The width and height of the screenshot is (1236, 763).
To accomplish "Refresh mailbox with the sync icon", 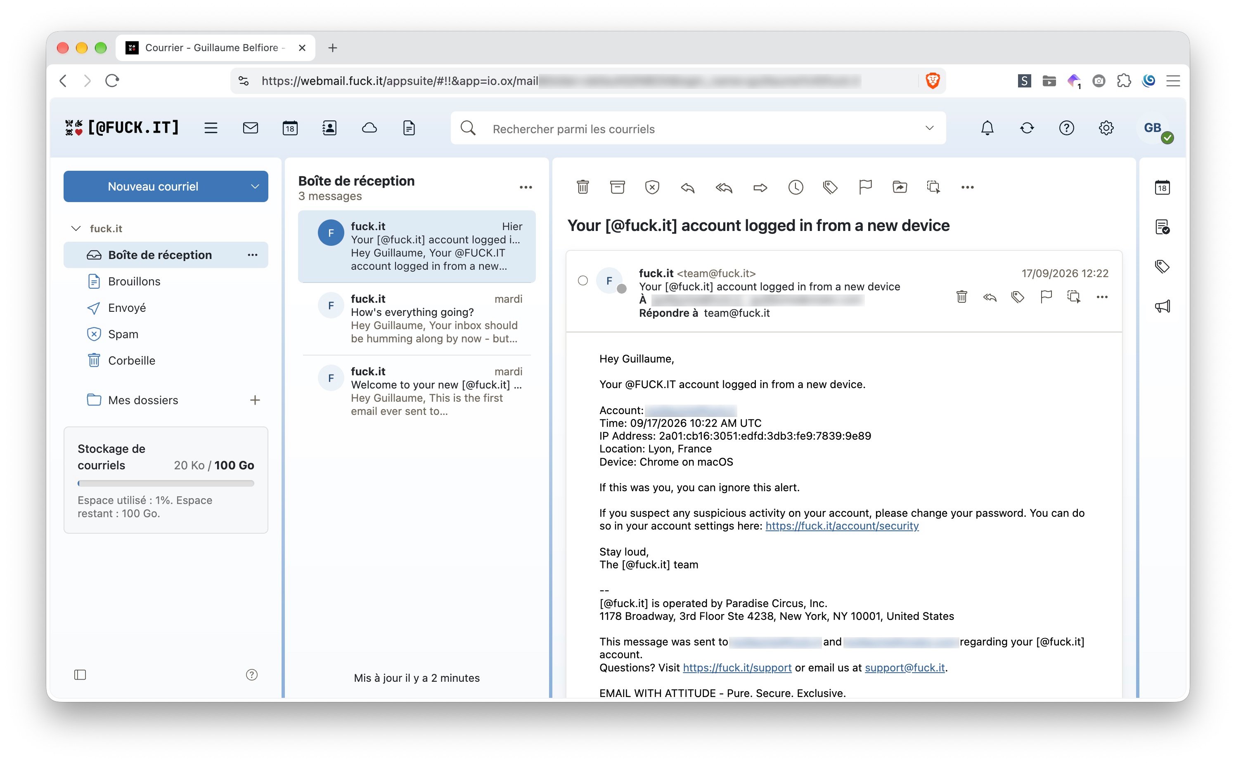I will [x=1027, y=128].
